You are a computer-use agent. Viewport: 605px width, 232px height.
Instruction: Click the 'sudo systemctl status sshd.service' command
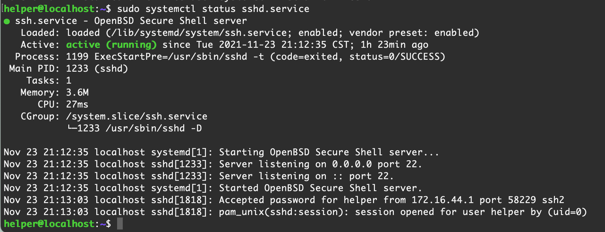coord(213,9)
